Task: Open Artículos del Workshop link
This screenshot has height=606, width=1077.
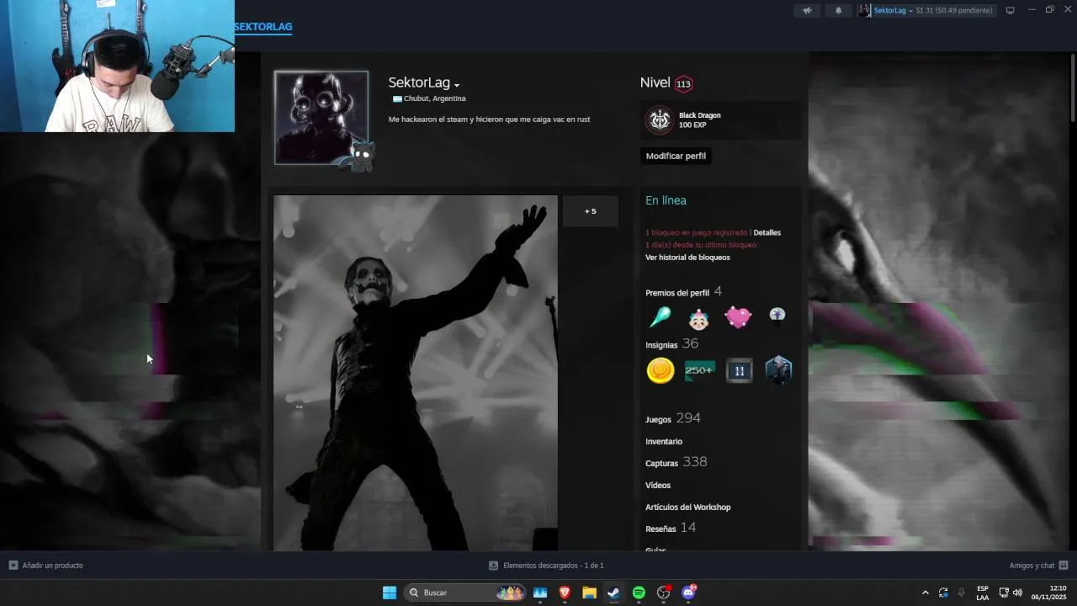Action: click(x=687, y=507)
